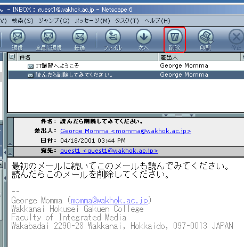Click the recipient link guest1@wakhok.ac.jp

pos(109,151)
